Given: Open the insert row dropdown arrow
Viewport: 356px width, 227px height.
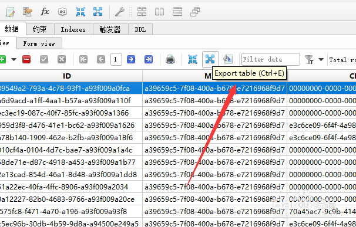Looking at the screenshot, I should click(x=14, y=60).
